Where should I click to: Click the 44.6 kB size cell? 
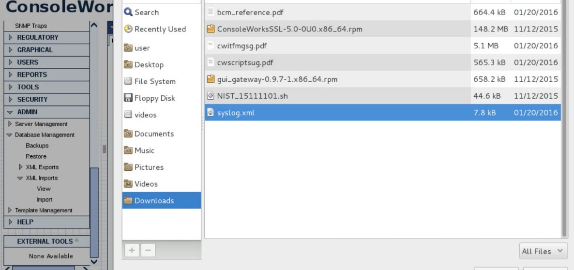click(x=487, y=96)
